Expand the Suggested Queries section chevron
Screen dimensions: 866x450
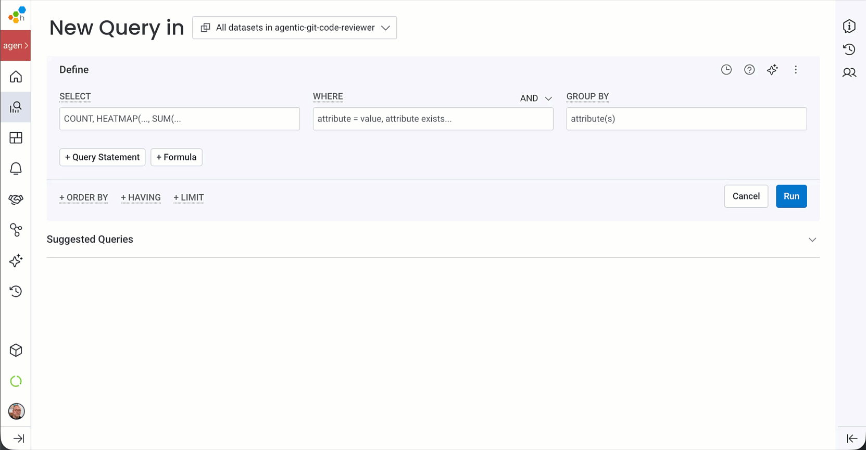(x=812, y=240)
